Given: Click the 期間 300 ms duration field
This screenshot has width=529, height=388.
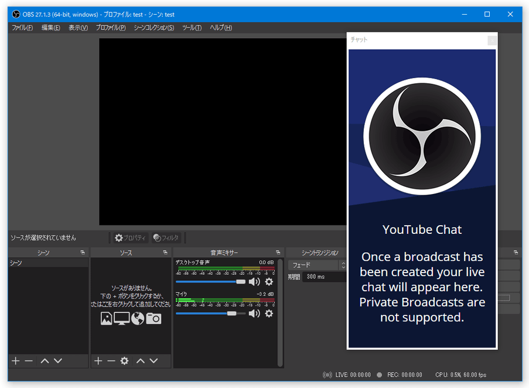Looking at the screenshot, I should tap(324, 277).
